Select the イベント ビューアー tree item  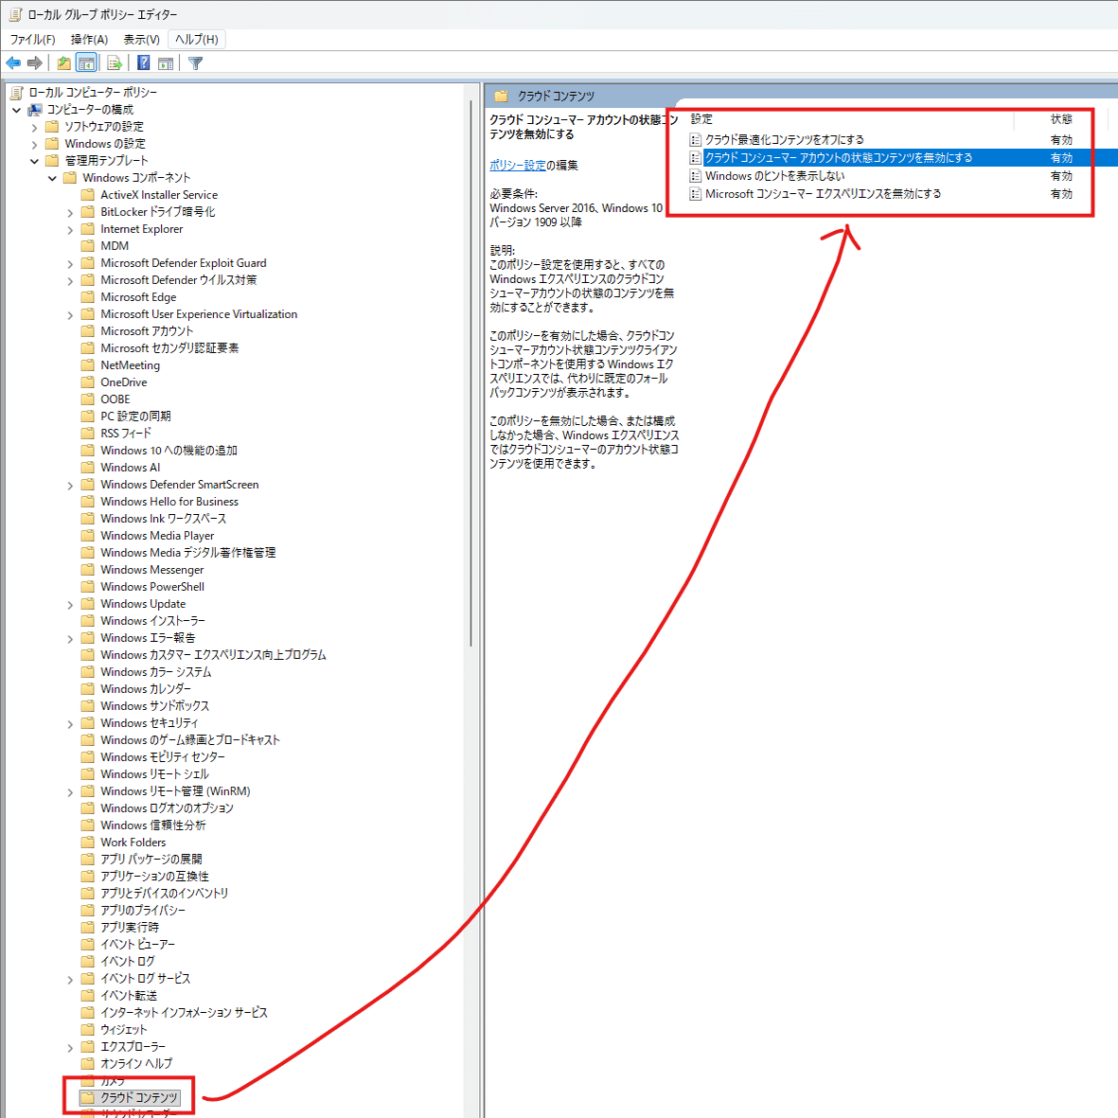pyautogui.click(x=137, y=944)
